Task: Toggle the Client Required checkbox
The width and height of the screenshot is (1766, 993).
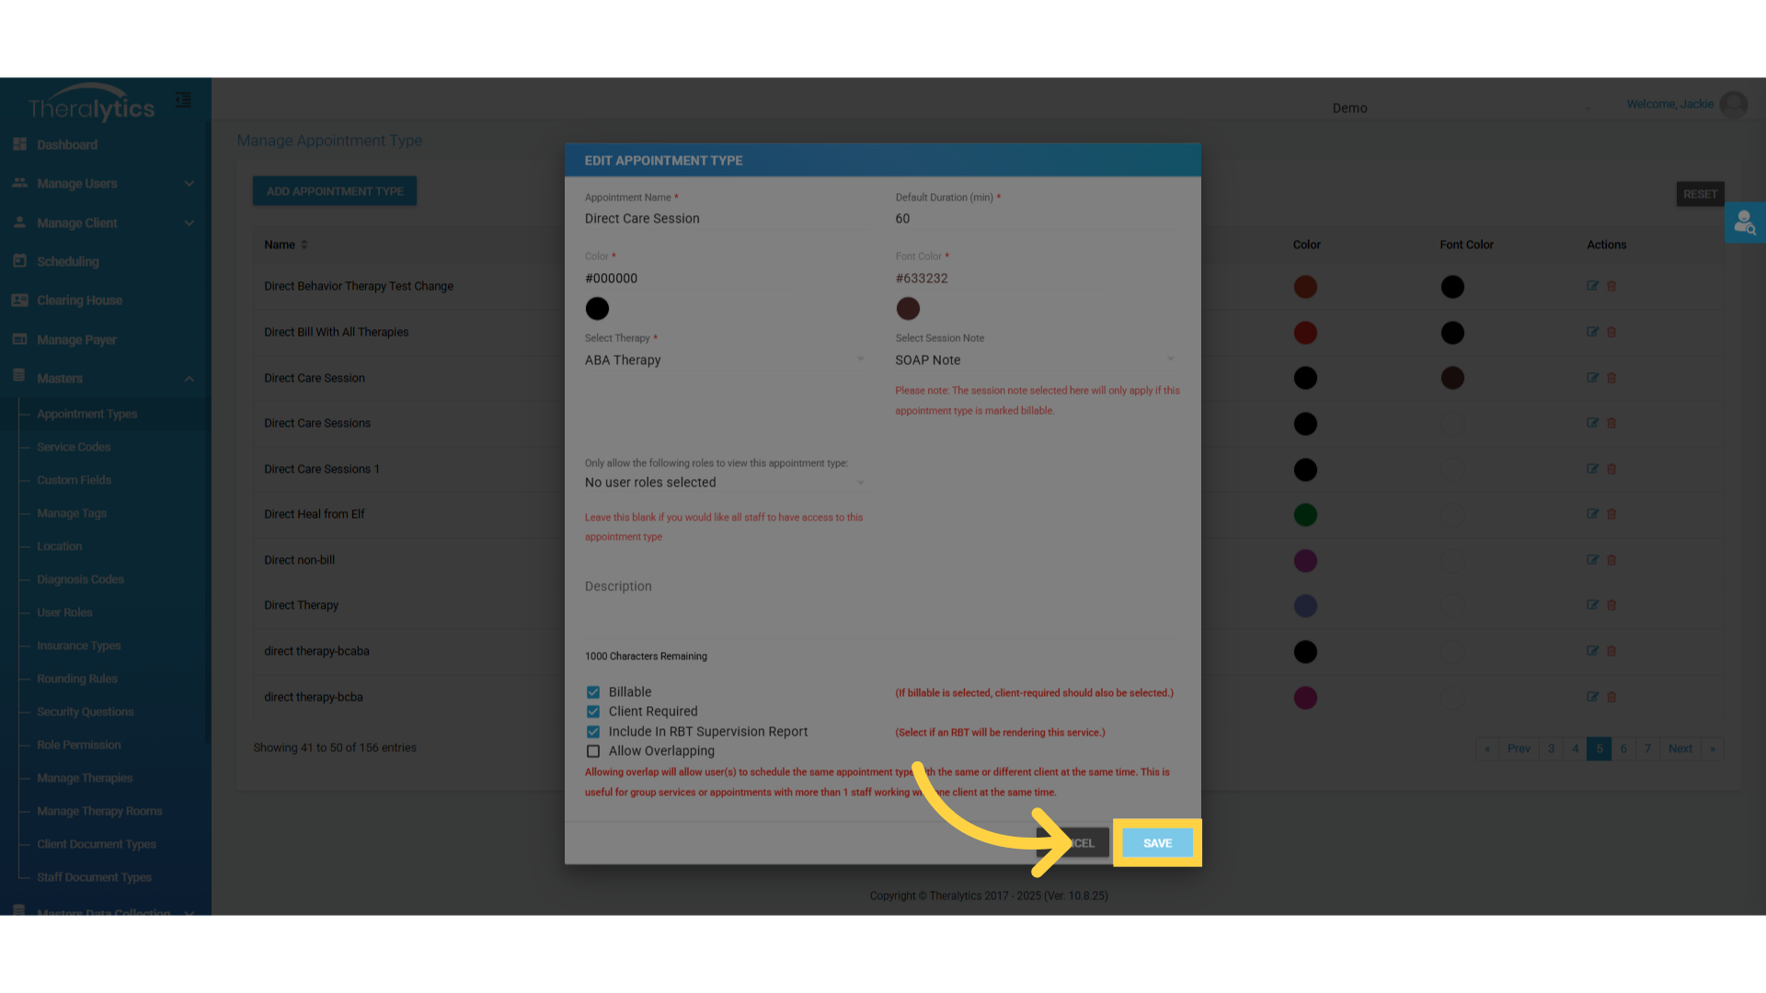Action: coord(593,712)
